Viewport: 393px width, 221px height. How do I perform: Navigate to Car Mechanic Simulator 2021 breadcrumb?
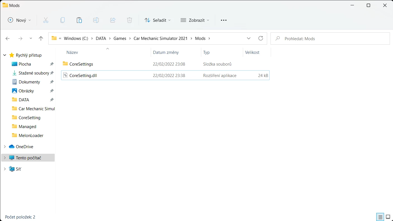pyautogui.click(x=160, y=39)
